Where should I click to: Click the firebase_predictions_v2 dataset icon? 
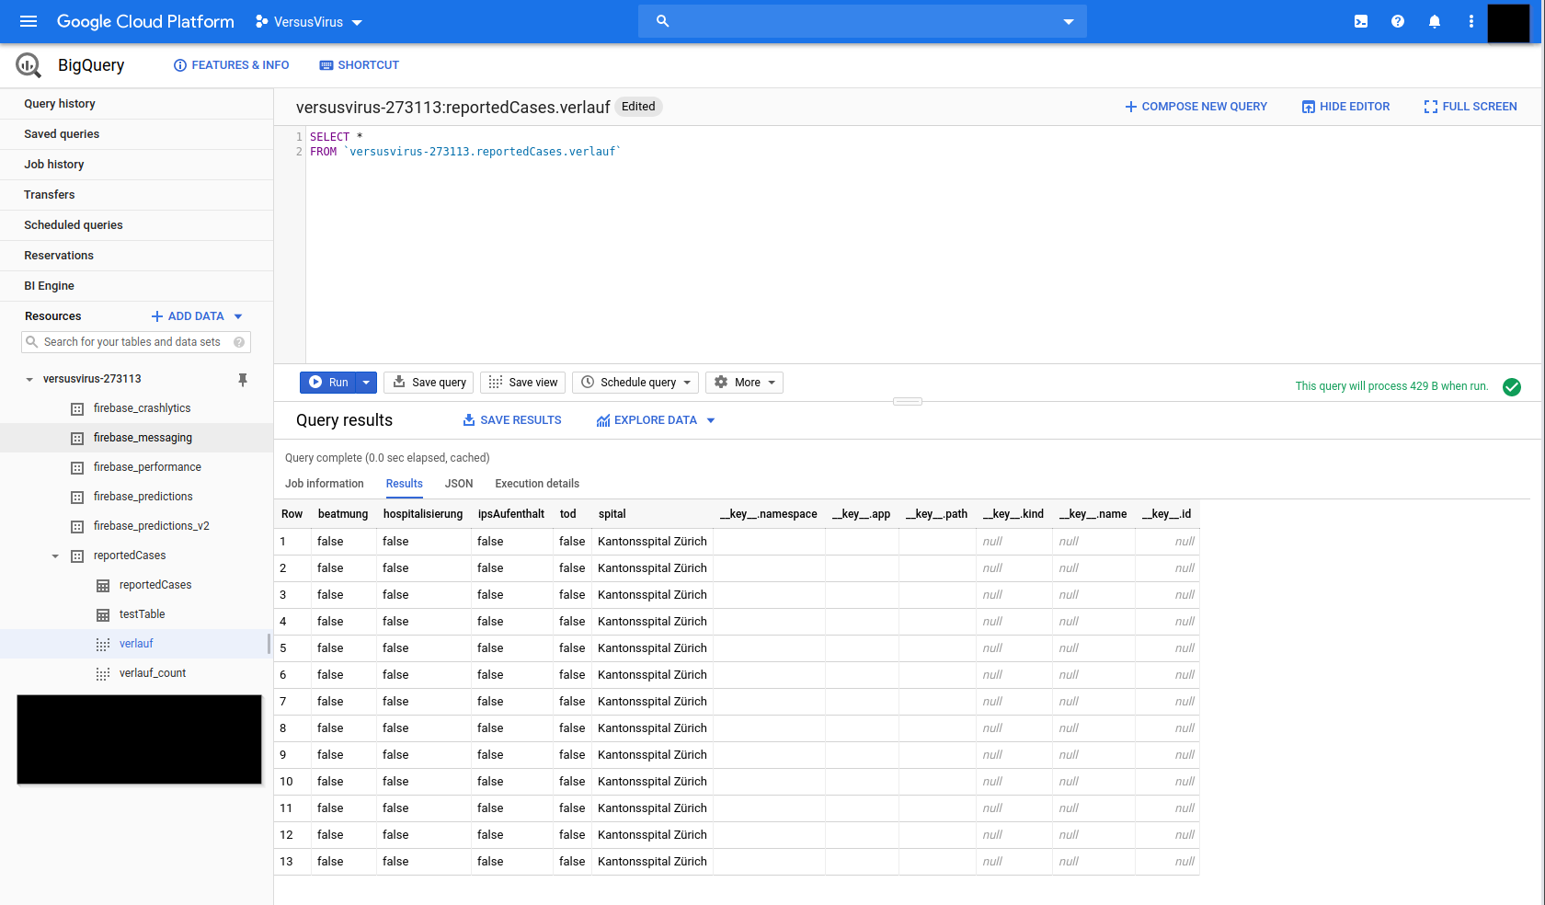tap(77, 526)
